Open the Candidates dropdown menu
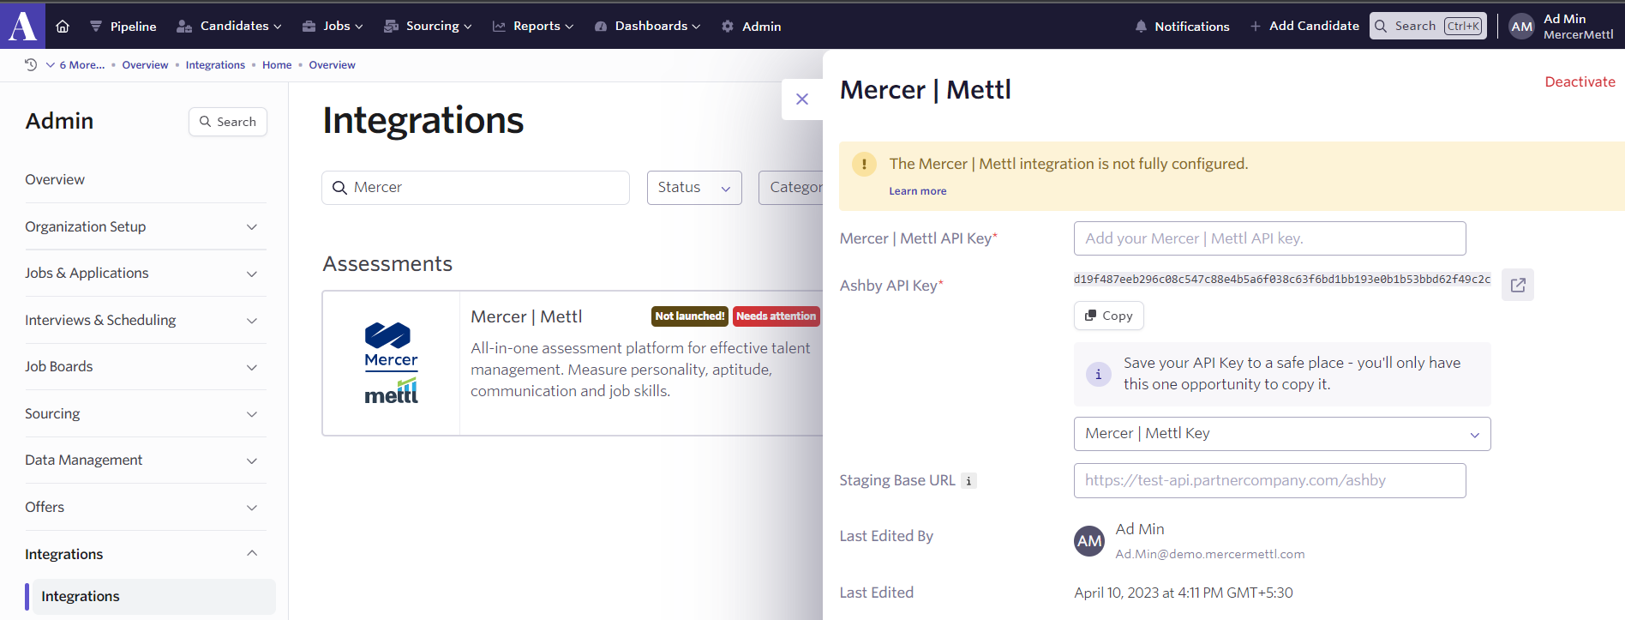Image resolution: width=1625 pixels, height=620 pixels. point(229,27)
